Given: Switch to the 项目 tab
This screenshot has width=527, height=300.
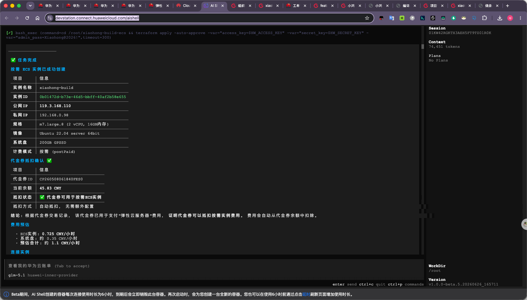Looking at the screenshot, I should [x=433, y=6].
